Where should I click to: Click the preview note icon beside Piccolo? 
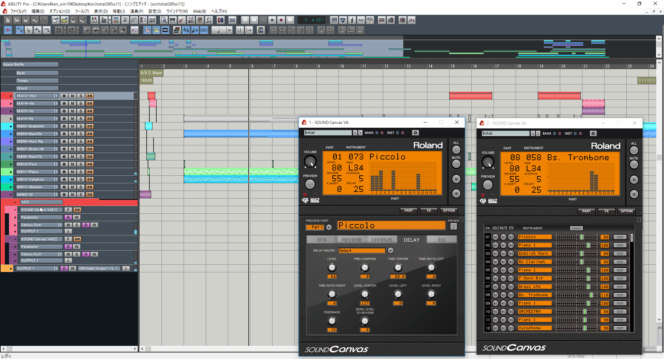(453, 226)
